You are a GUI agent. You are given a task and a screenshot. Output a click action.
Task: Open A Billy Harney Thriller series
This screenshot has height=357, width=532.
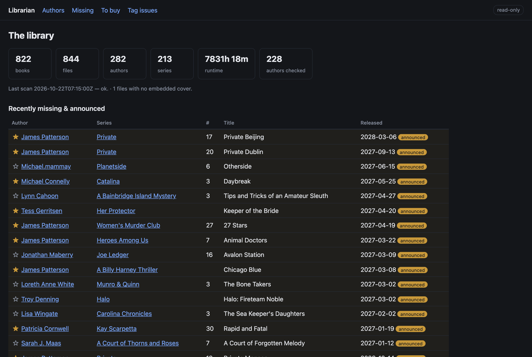(x=127, y=270)
